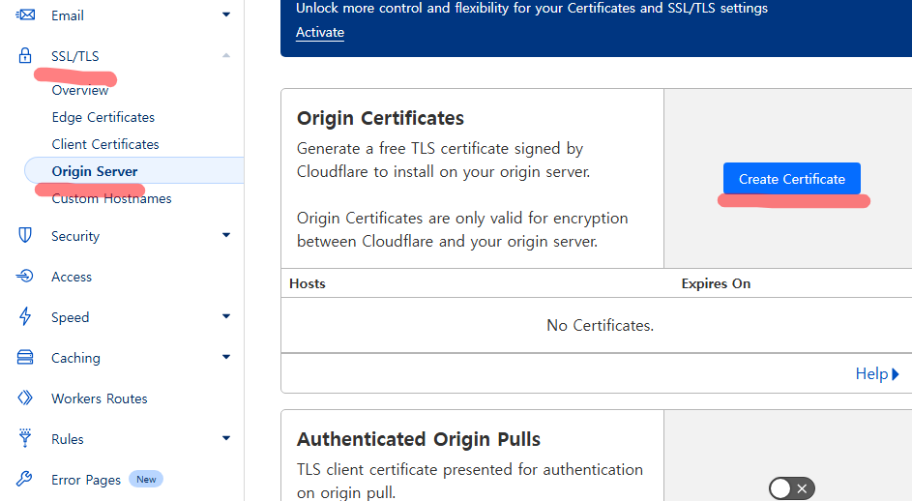Expand the Caching menu arrow
This screenshot has width=912, height=501.
226,357
